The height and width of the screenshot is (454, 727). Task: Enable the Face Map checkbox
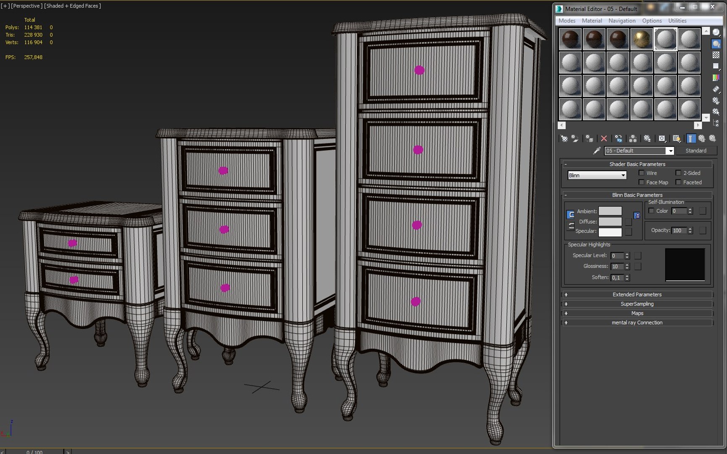[641, 182]
